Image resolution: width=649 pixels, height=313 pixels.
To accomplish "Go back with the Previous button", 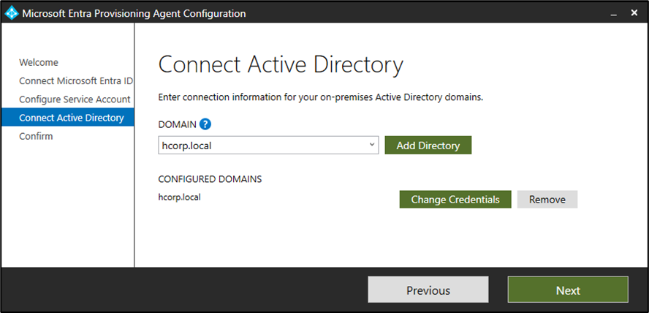I will pyautogui.click(x=428, y=290).
